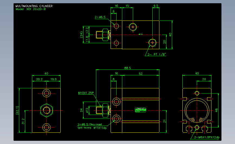Select the 19.8 width dimension
This screenshot has height=144, width=235.
click(x=53, y=79)
